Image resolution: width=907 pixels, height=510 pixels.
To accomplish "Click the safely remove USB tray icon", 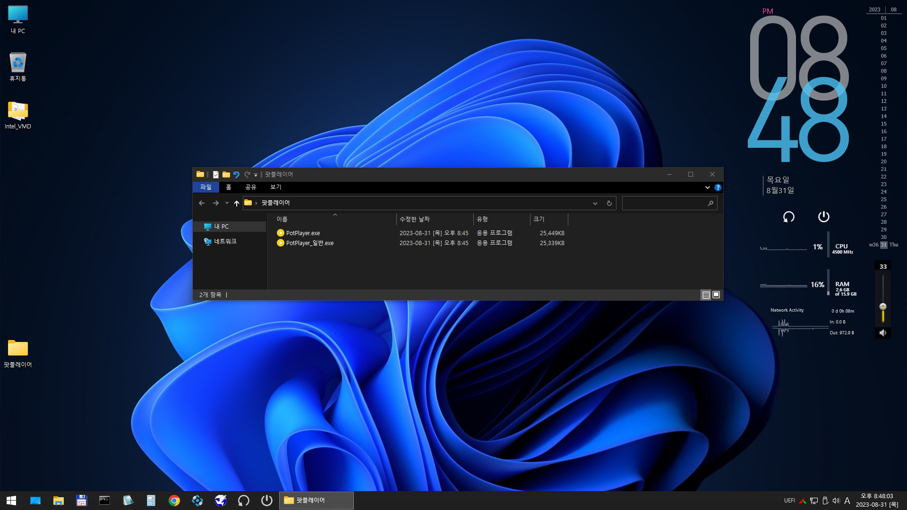I will [x=825, y=501].
